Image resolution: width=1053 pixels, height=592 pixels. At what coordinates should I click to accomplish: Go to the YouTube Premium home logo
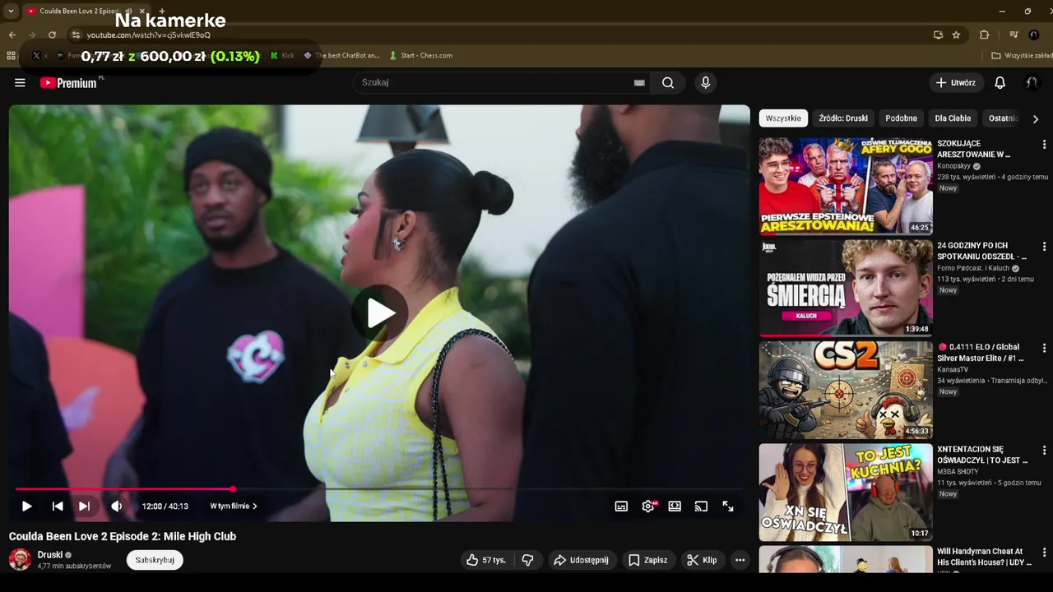click(69, 82)
